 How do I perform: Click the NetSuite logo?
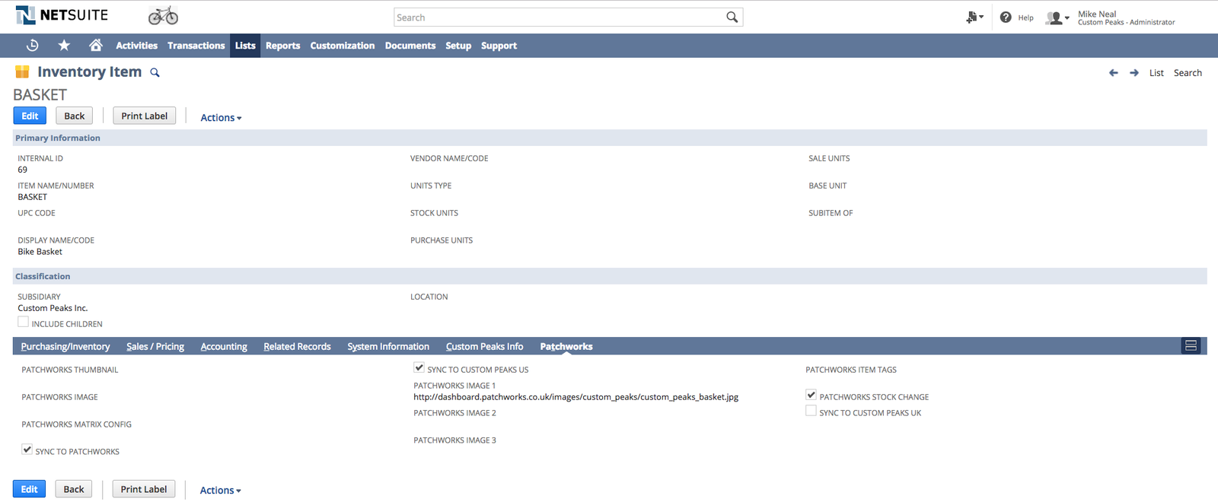click(x=62, y=15)
